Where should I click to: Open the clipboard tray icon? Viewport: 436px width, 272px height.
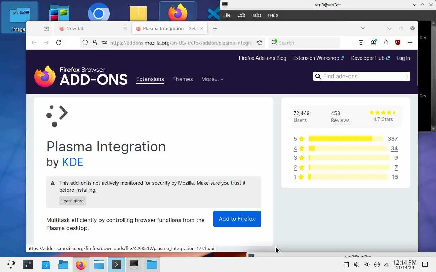pyautogui.click(x=346, y=265)
